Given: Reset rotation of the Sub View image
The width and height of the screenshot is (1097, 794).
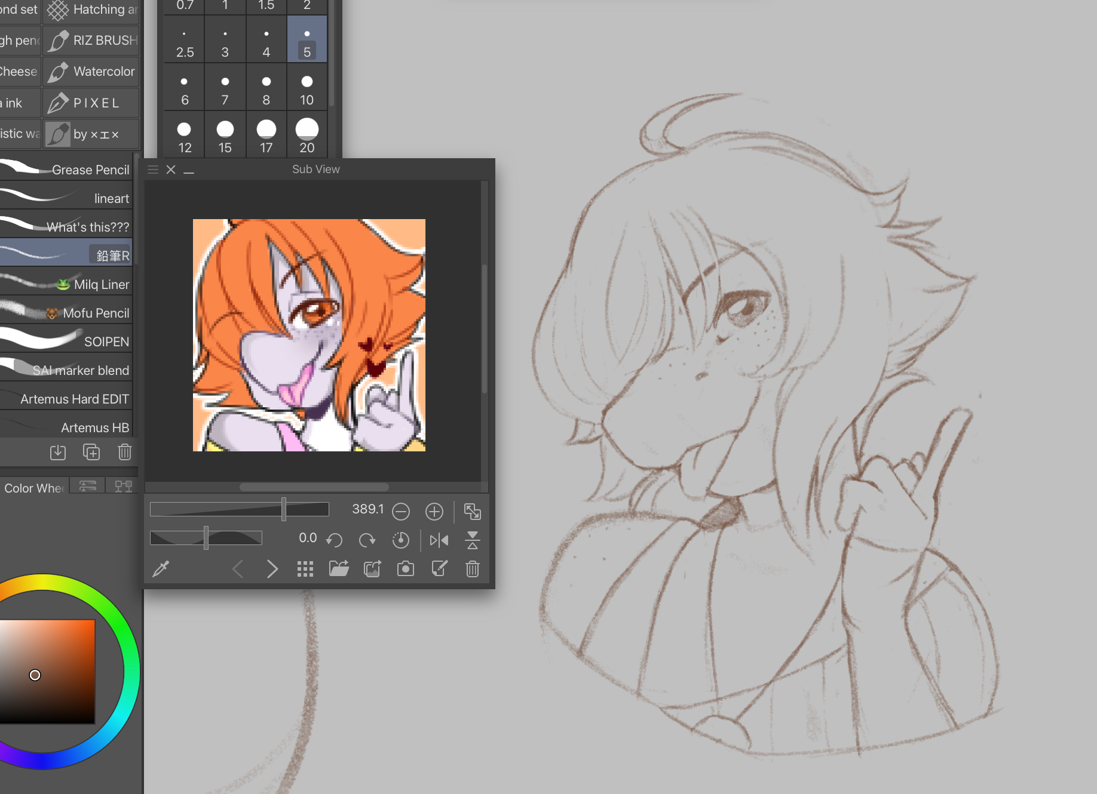Looking at the screenshot, I should (x=401, y=540).
